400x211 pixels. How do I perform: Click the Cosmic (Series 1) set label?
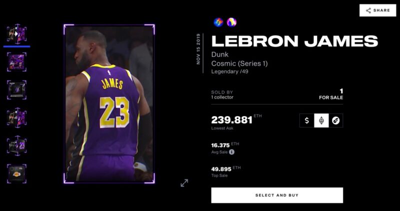(x=239, y=63)
